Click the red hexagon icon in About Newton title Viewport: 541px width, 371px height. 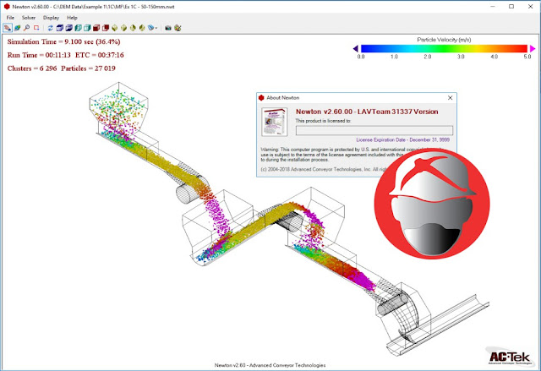click(x=261, y=98)
